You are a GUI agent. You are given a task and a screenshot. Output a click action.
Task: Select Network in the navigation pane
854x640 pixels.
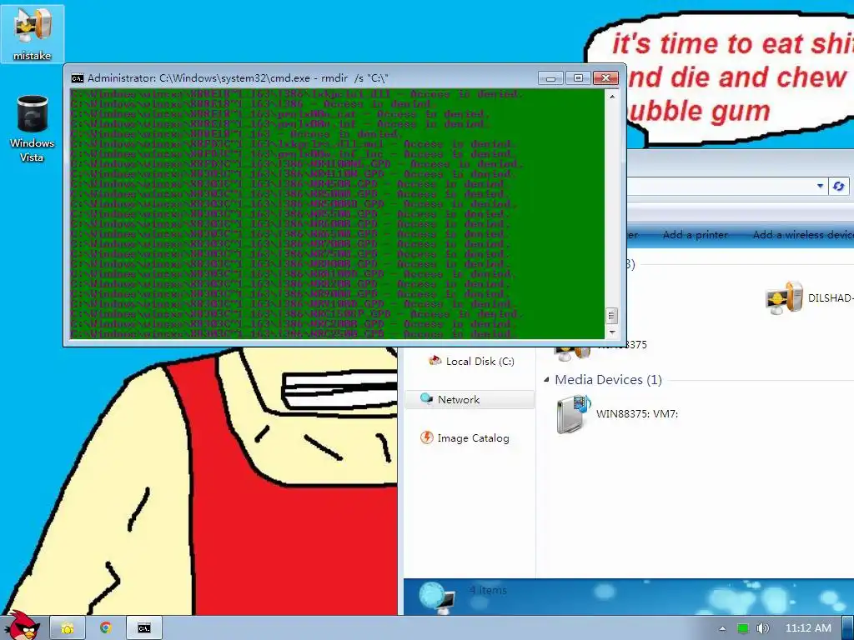470,399
